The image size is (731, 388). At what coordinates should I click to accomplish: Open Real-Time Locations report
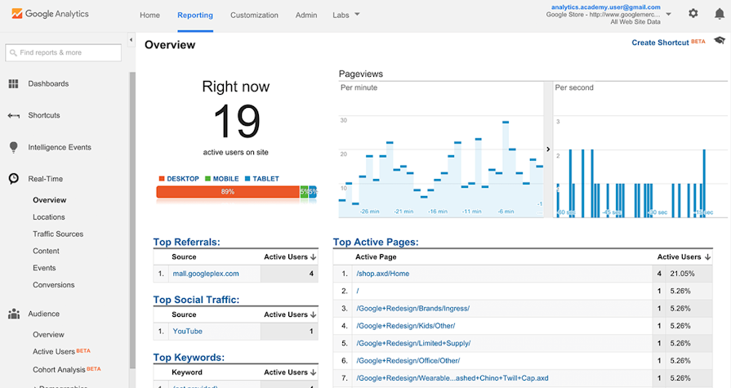(49, 216)
